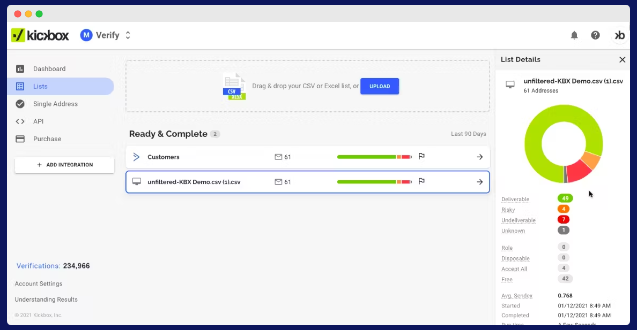Click the 42 Free count badge
The image size is (637, 330).
(565, 279)
